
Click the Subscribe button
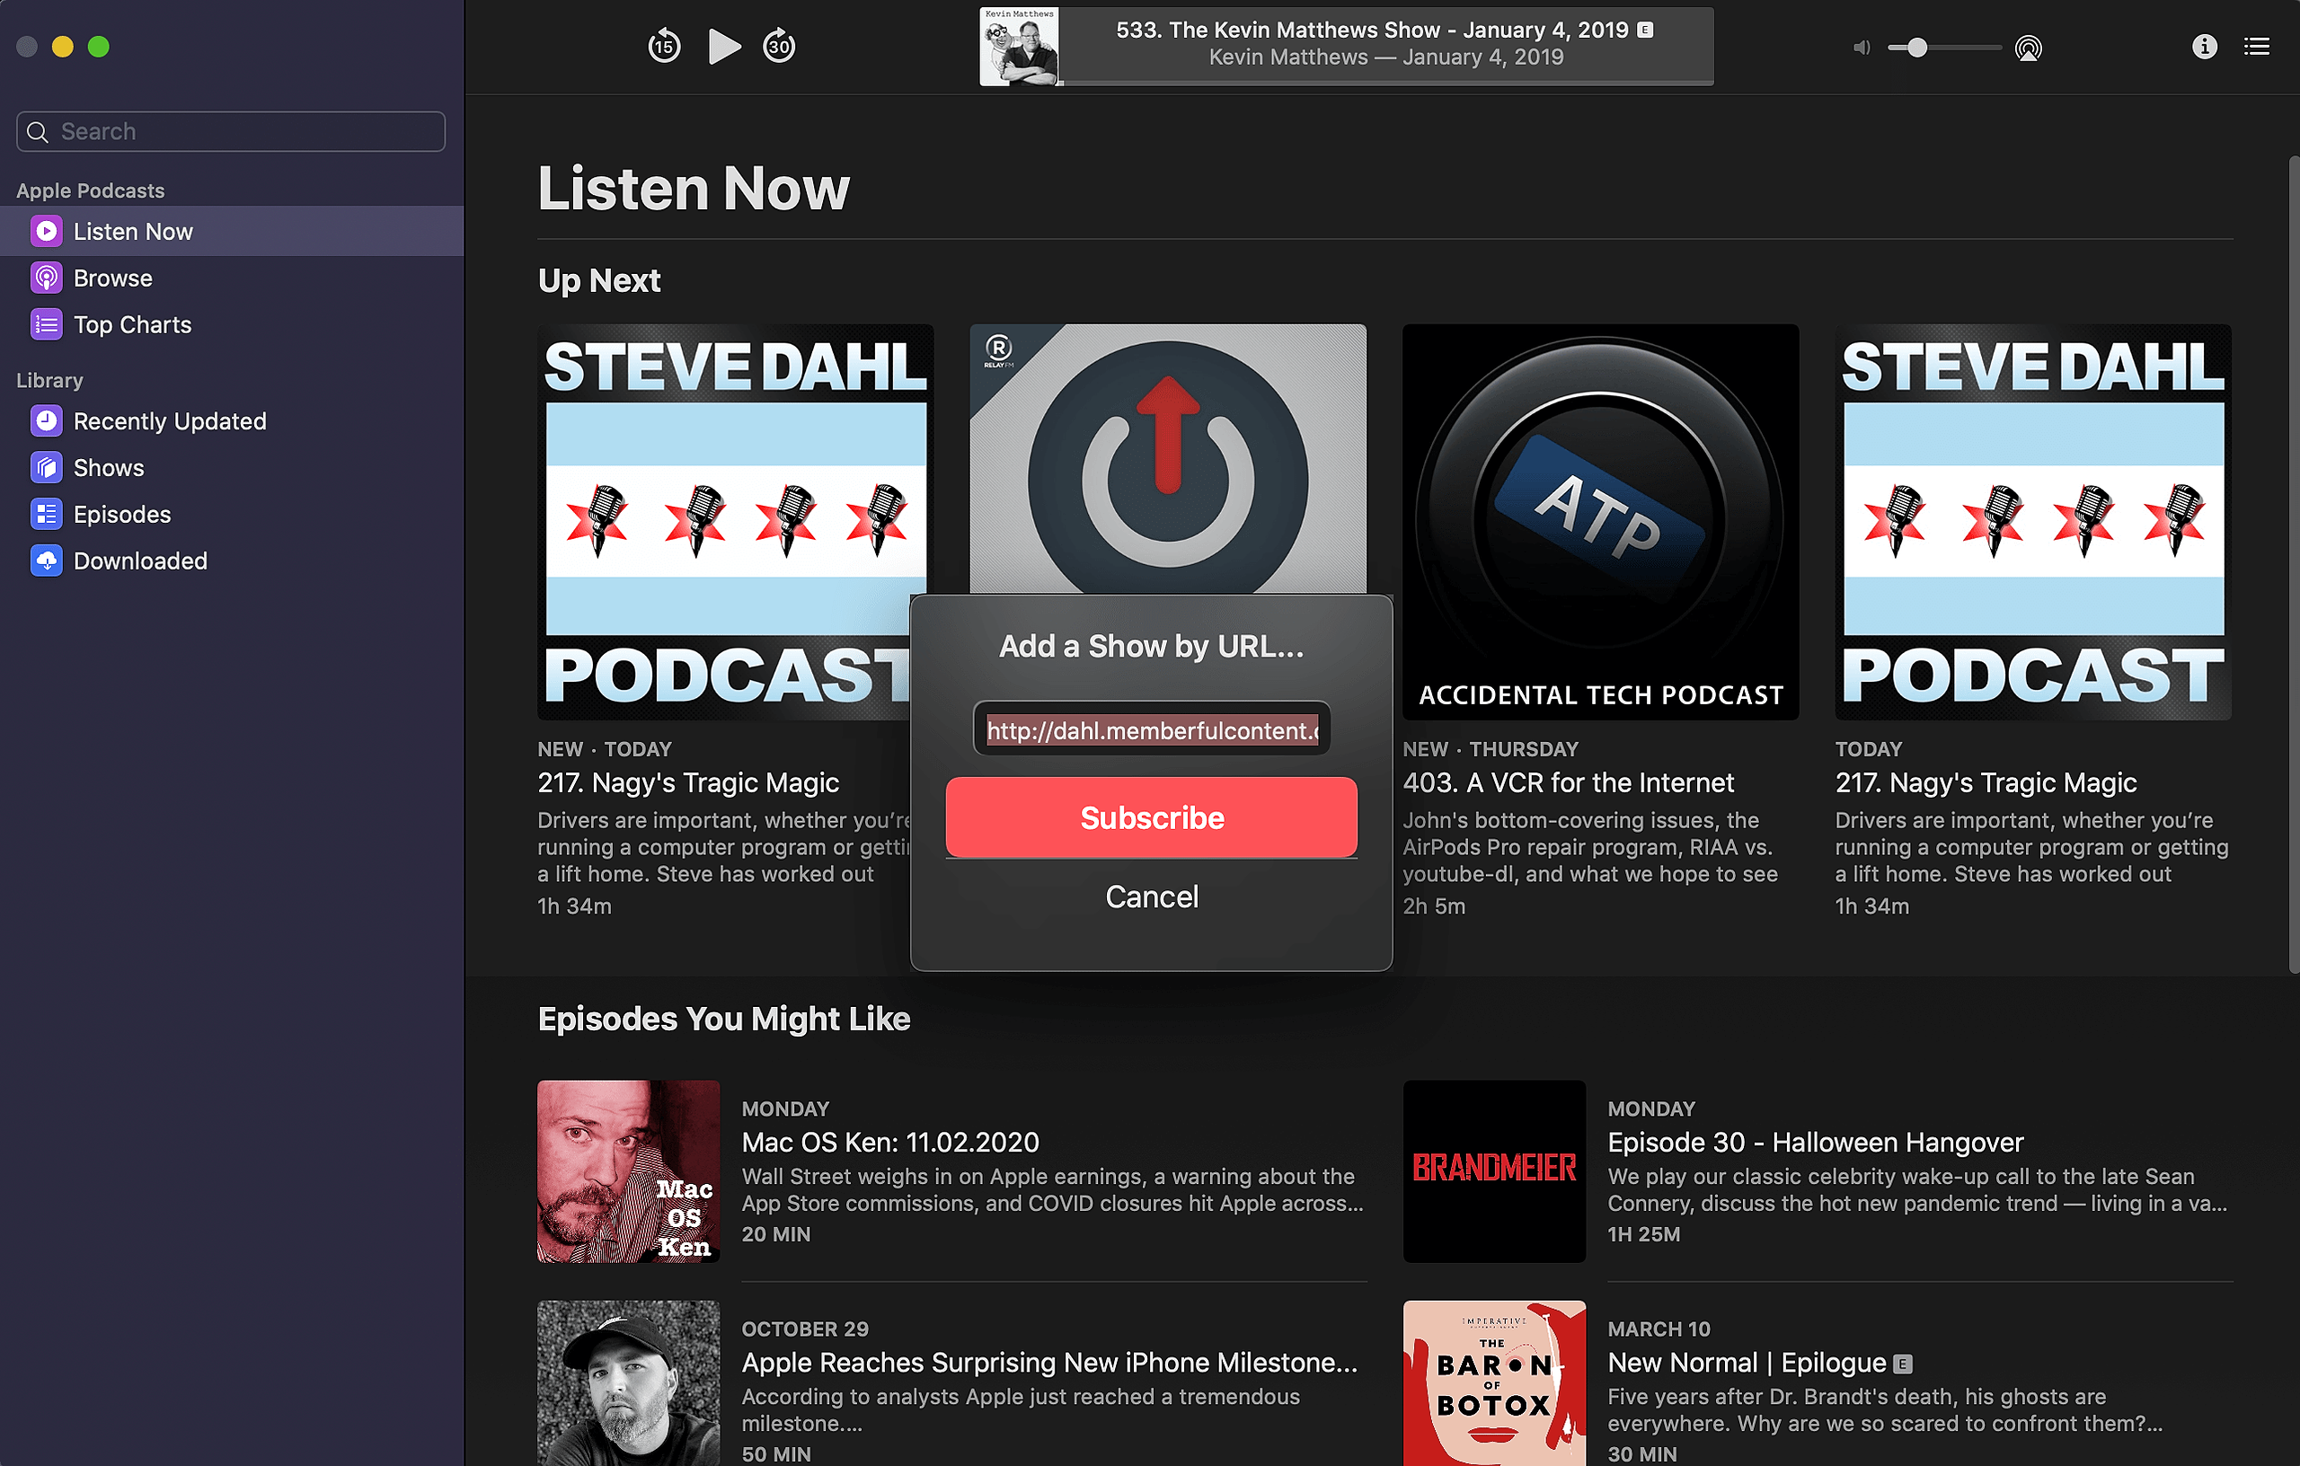click(x=1152, y=817)
